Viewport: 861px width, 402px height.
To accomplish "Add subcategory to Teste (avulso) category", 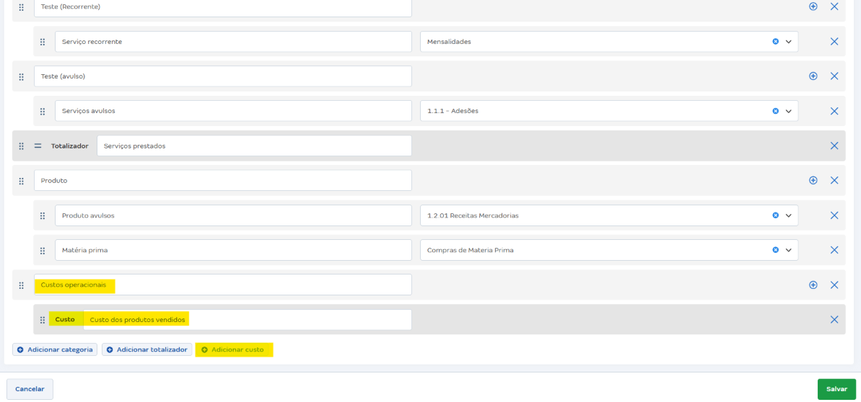I will [813, 76].
